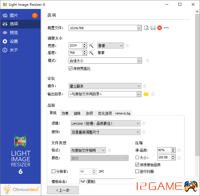The height and width of the screenshot is (196, 200).
Task: Click the magic wand icon next to 高度
Action: [91, 53]
